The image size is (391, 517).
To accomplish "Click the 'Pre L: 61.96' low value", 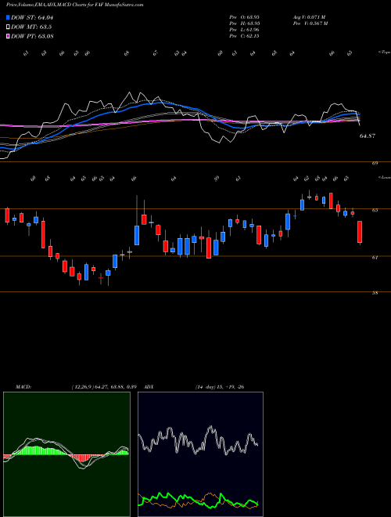I will [246, 30].
